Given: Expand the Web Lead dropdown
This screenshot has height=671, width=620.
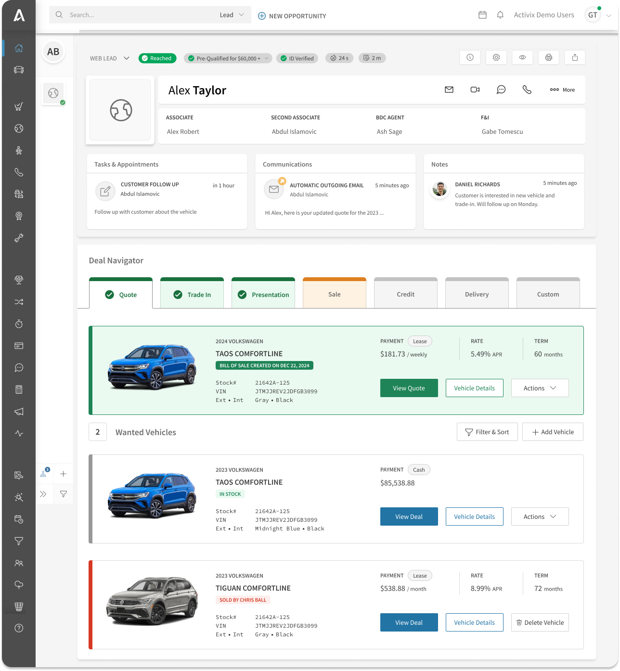Looking at the screenshot, I should [110, 58].
